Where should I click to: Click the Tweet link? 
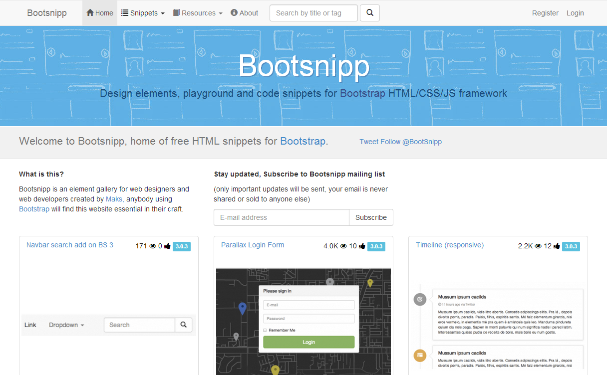point(369,142)
